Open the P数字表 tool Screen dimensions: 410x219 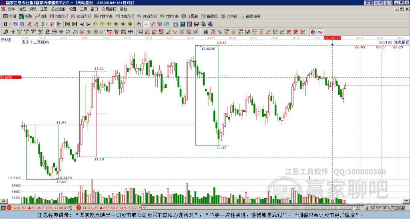104,16
